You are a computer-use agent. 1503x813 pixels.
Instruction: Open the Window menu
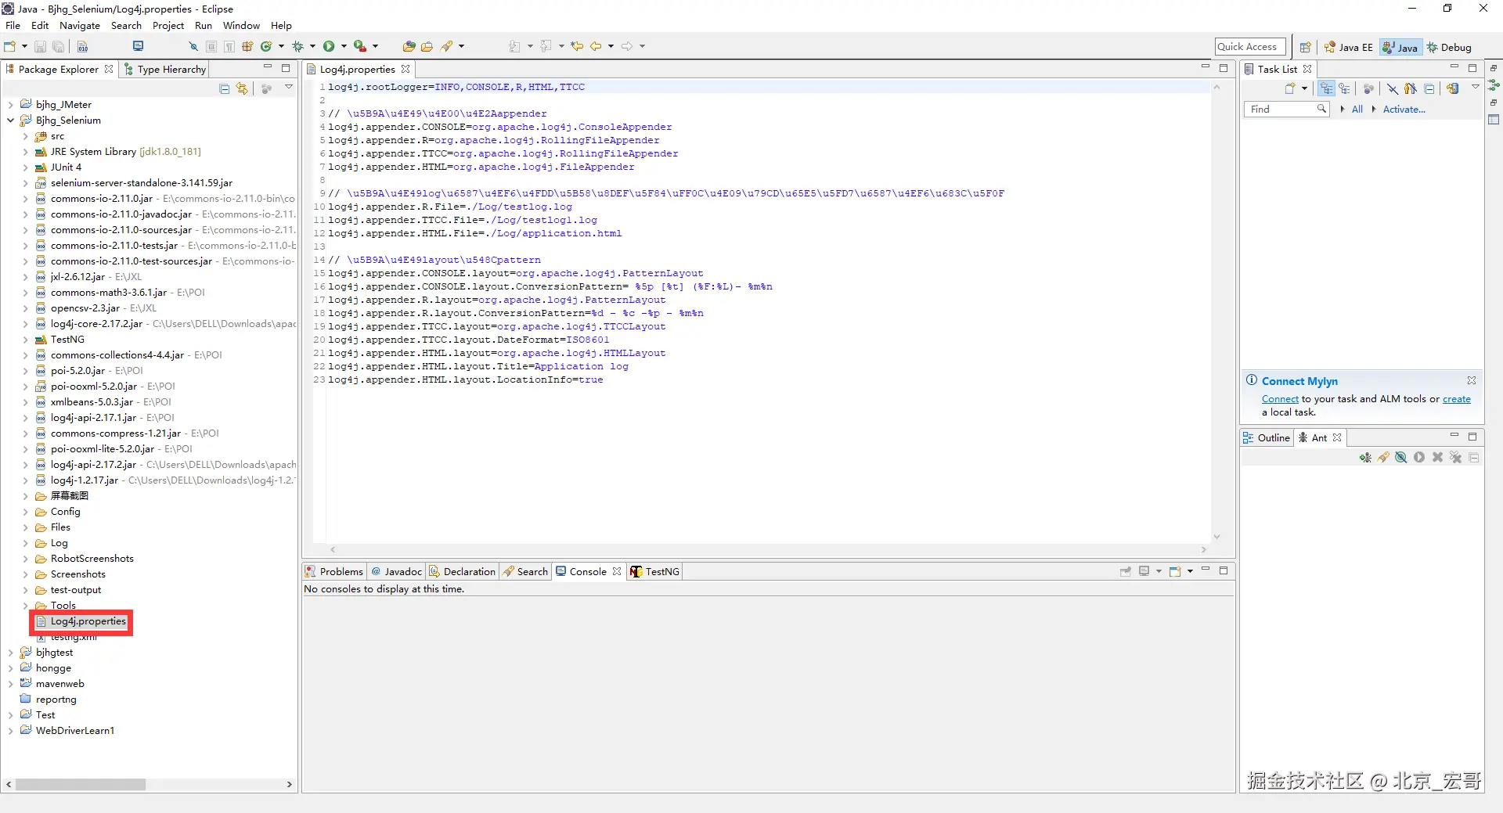pos(241,26)
